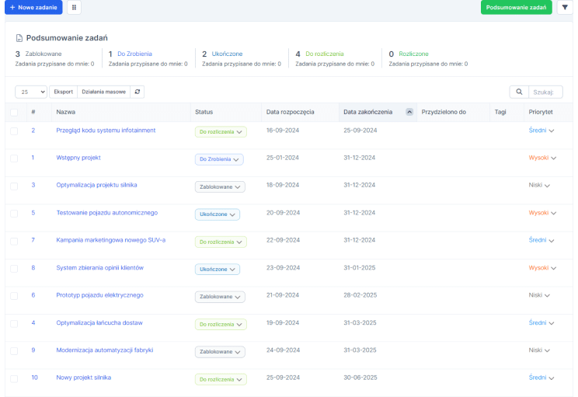
Task: Open the 25 rows-per-page dropdown
Action: pos(31,92)
